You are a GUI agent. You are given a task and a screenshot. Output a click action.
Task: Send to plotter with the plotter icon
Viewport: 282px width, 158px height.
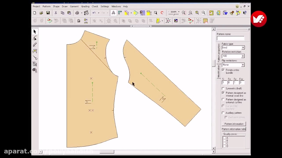click(x=86, y=13)
